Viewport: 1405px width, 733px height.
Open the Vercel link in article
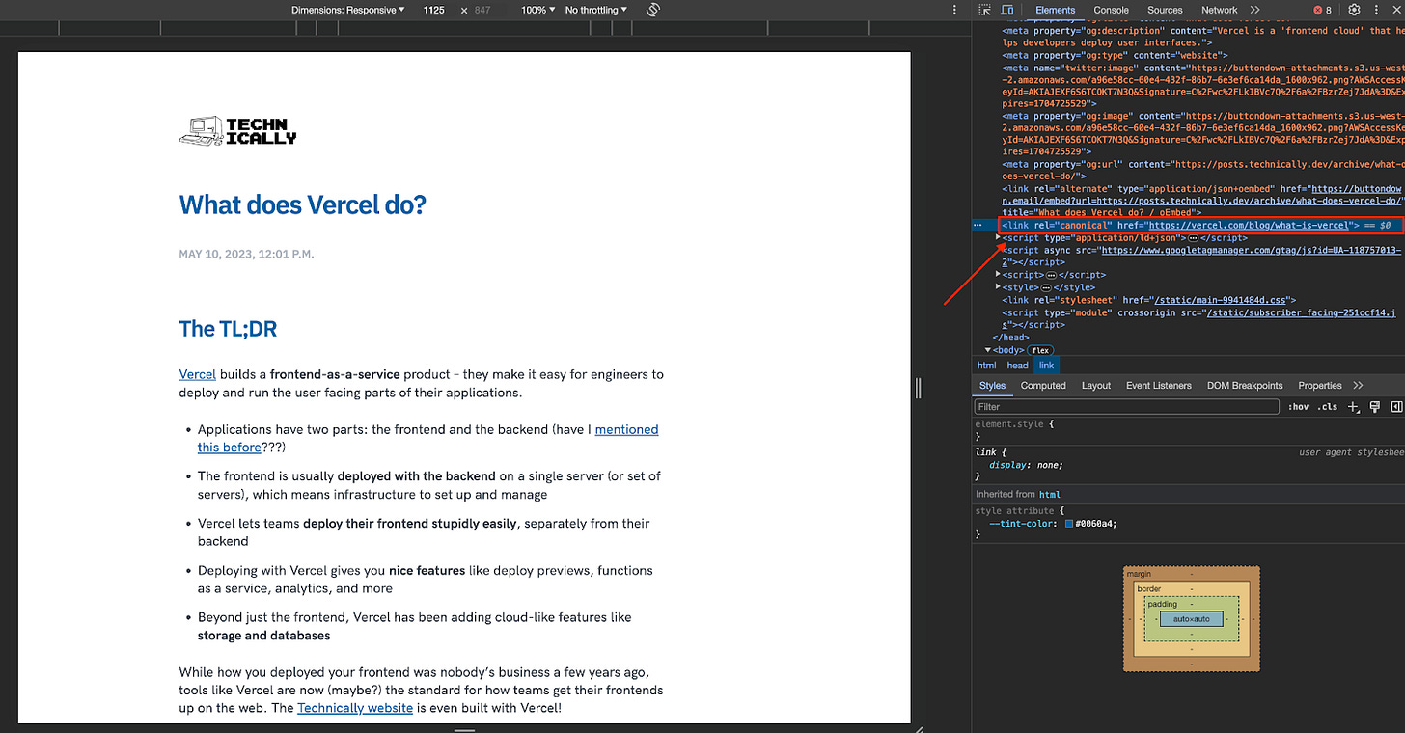197,374
